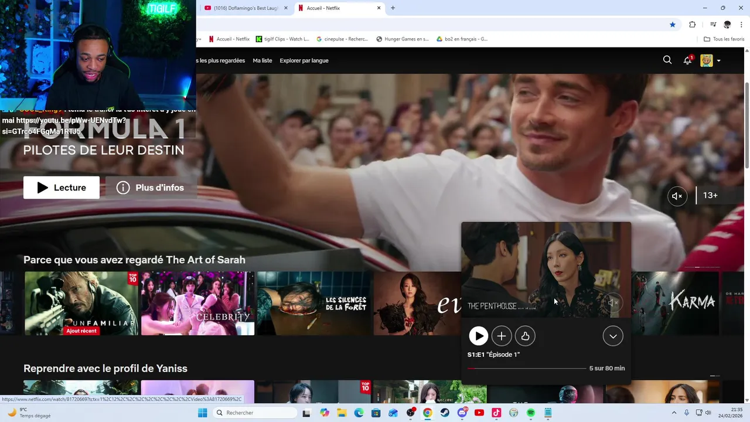Open the Chrome profile avatar
Image resolution: width=750 pixels, height=422 pixels.
pos(727,24)
